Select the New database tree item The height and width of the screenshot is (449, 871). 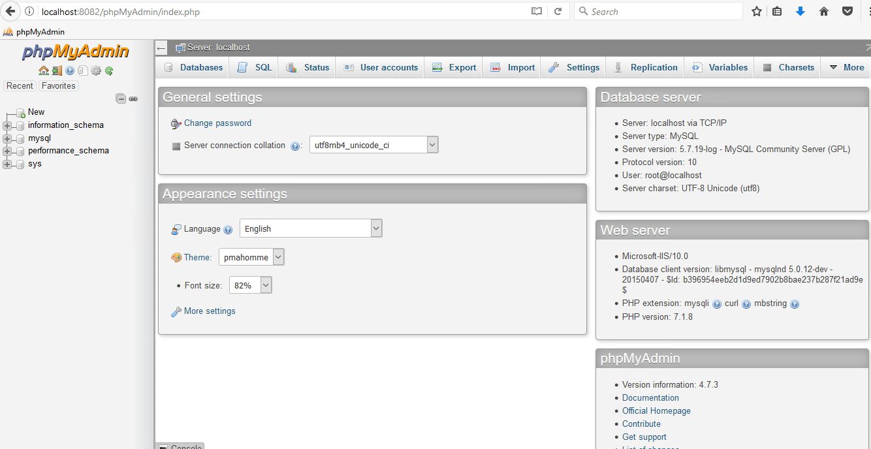(36, 112)
